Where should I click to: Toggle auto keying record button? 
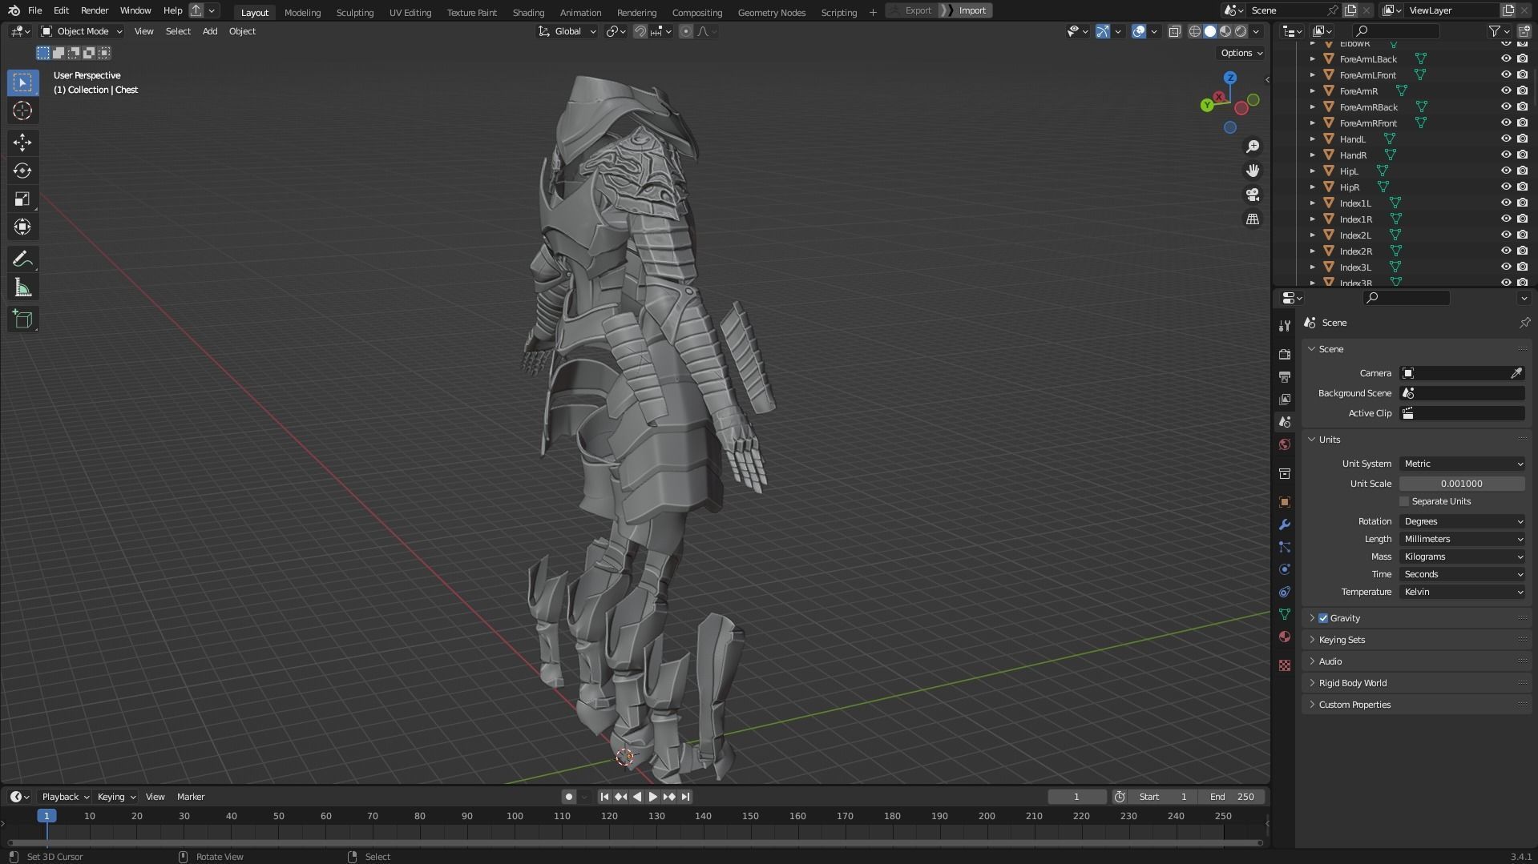568,797
